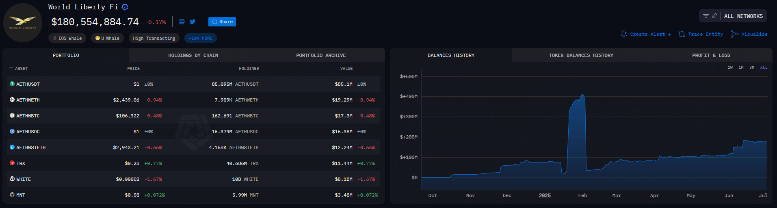Viewport: 777px width, 208px height.
Task: Expand the +104 MORE tags
Action: pyautogui.click(x=200, y=38)
